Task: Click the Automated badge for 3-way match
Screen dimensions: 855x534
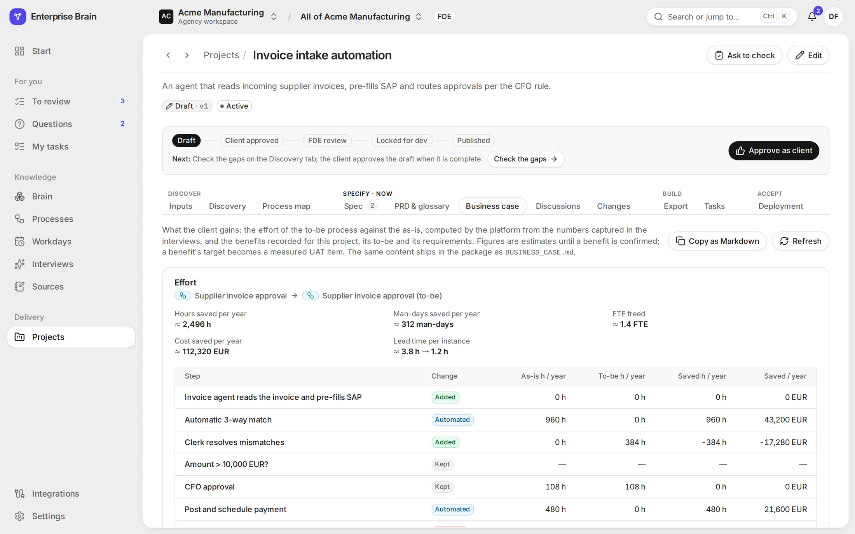Action: click(452, 420)
